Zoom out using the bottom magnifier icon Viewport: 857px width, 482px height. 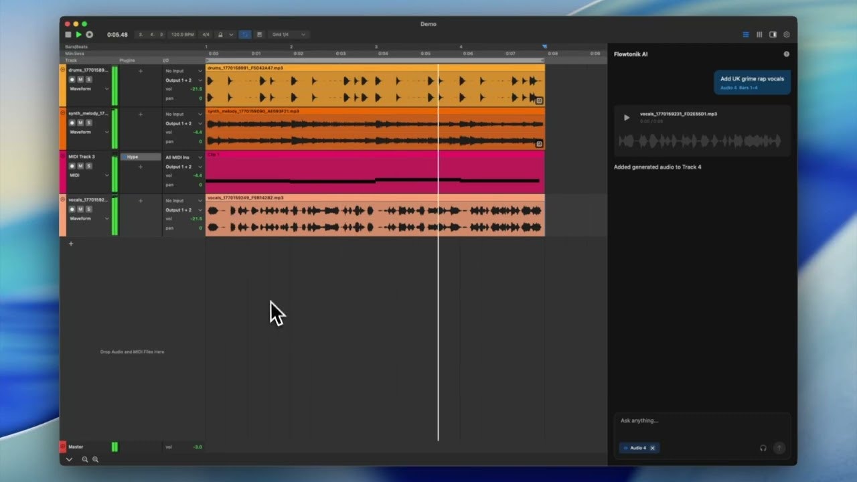click(85, 459)
